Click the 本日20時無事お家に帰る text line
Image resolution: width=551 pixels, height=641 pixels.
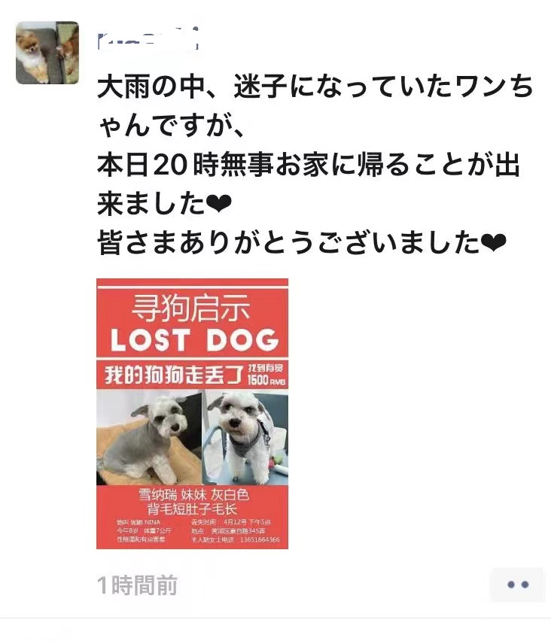pos(309,164)
